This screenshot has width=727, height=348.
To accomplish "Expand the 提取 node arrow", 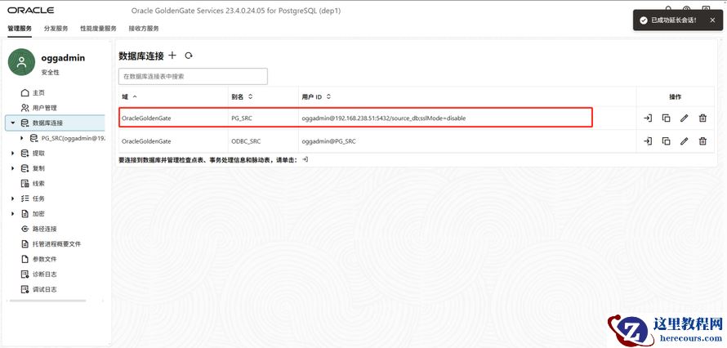I will pos(13,154).
